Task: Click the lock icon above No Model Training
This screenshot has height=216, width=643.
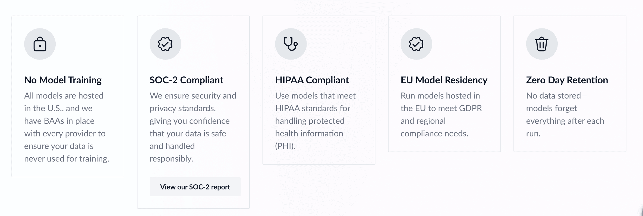Action: (x=40, y=44)
